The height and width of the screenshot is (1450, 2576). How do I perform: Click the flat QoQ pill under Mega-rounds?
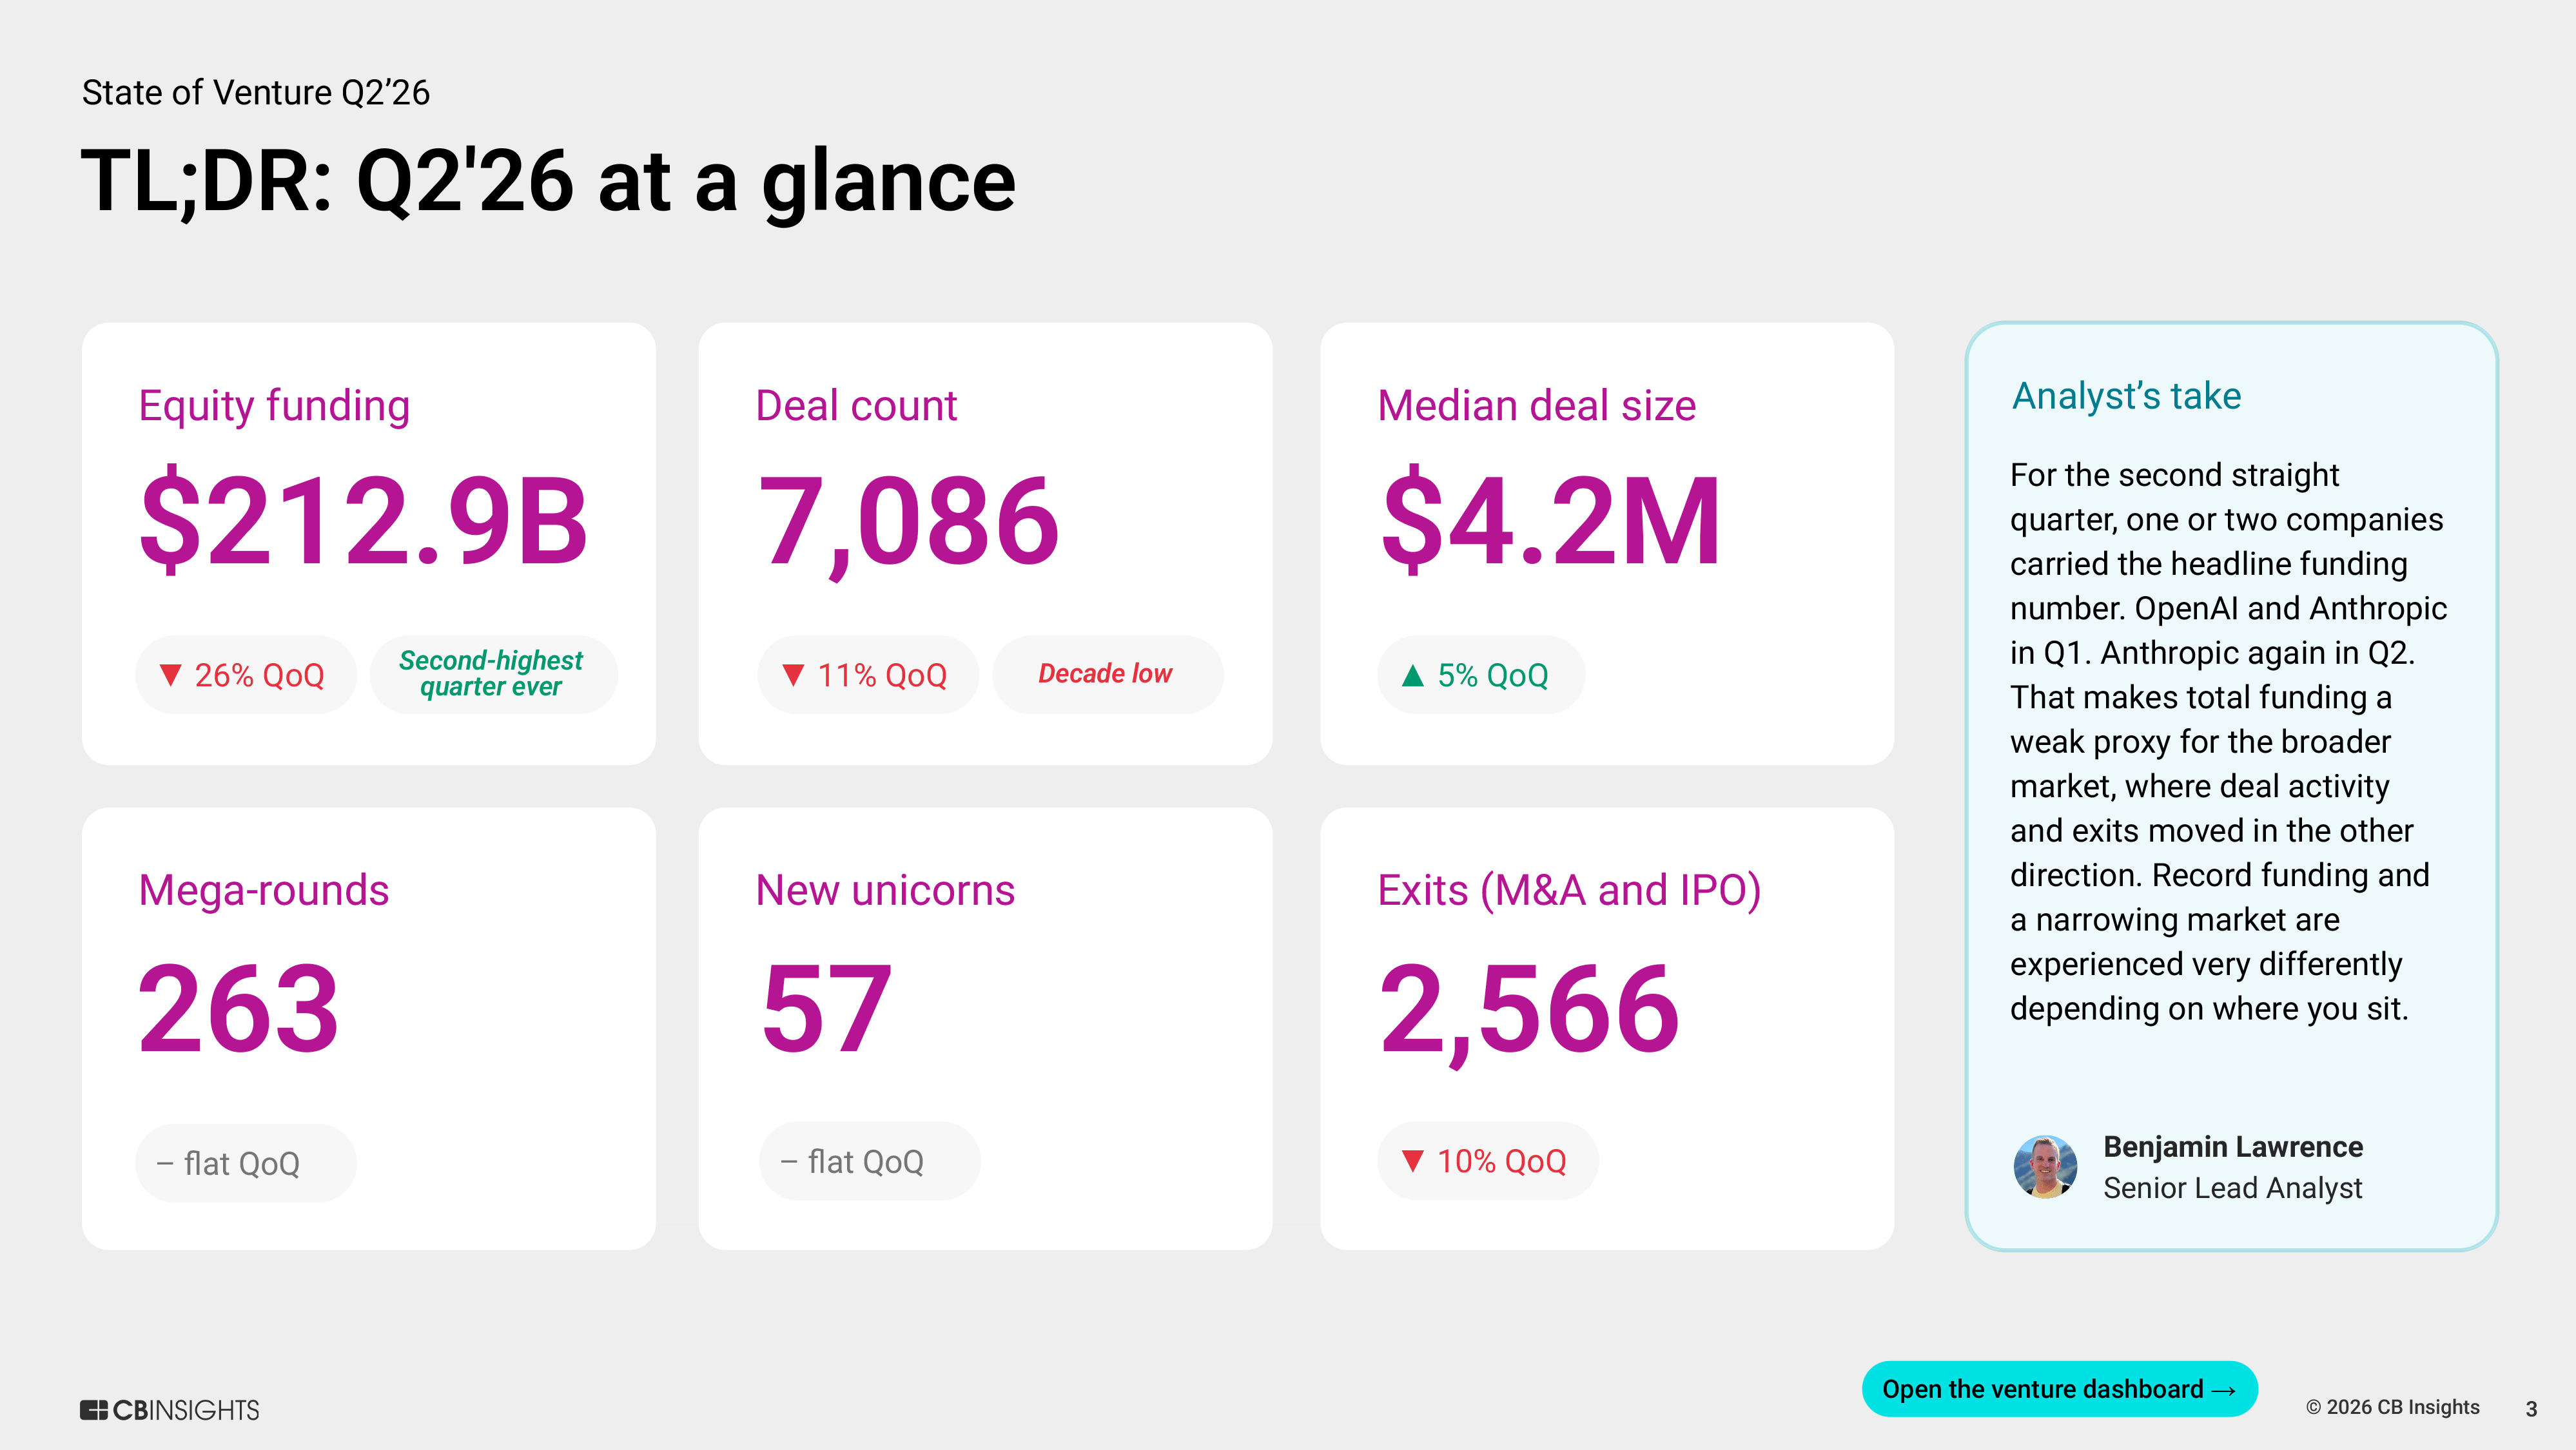(x=245, y=1163)
